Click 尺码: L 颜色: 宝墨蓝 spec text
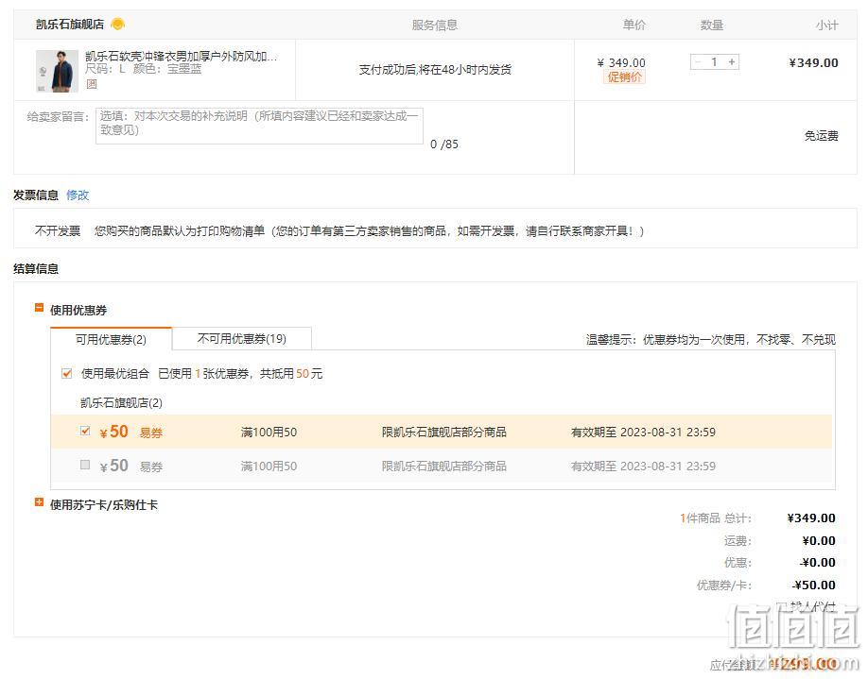The height and width of the screenshot is (679, 868). point(144,69)
